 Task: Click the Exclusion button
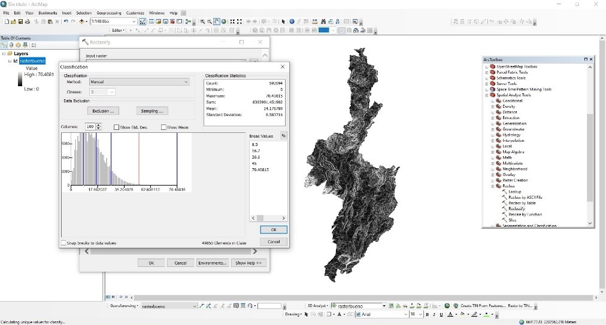coord(103,111)
